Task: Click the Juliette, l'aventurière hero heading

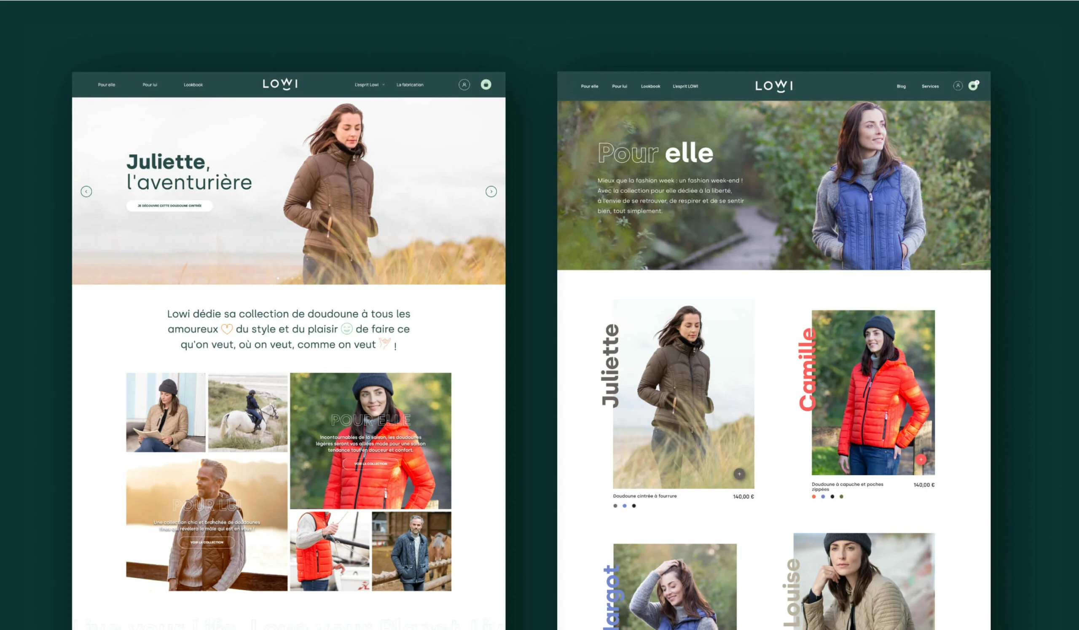Action: pos(189,172)
